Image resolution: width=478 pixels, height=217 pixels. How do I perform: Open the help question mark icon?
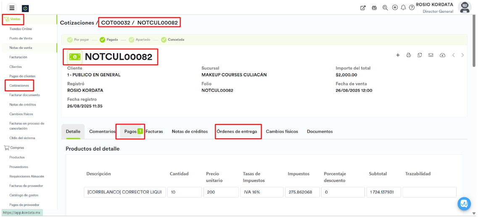point(412,8)
